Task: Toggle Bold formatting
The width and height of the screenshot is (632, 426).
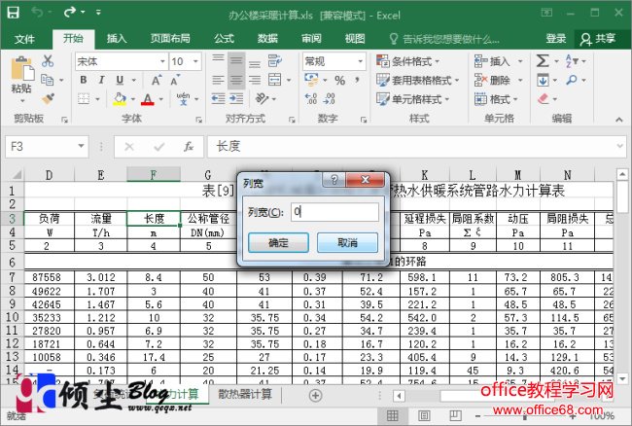Action: pos(83,80)
